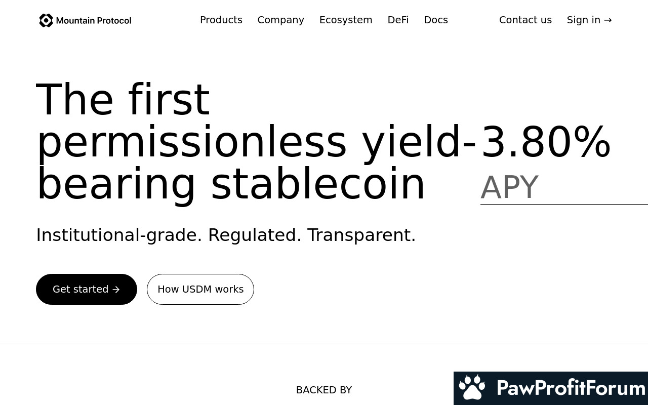The width and height of the screenshot is (648, 405).
Task: Select Ecosystem in the navigation bar
Action: click(346, 20)
